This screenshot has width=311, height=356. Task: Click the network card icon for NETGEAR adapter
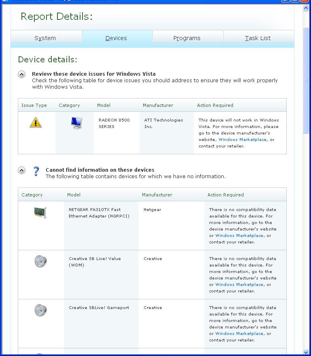coord(40,213)
